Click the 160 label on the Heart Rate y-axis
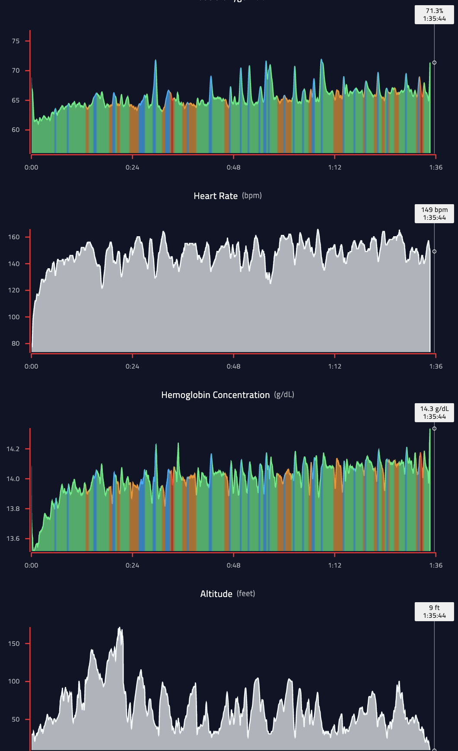The height and width of the screenshot is (751, 458). point(14,237)
